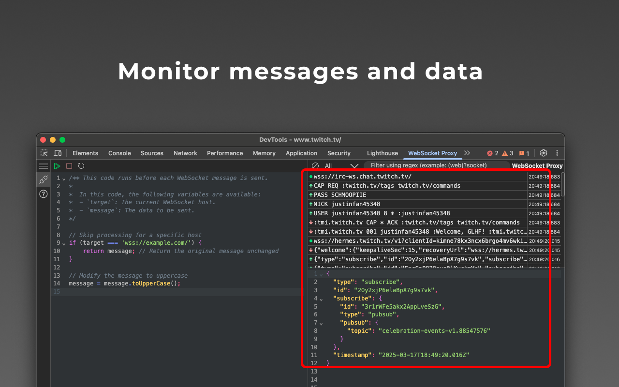Select the CAP REQ message row
The height and width of the screenshot is (387, 619).
coord(434,186)
